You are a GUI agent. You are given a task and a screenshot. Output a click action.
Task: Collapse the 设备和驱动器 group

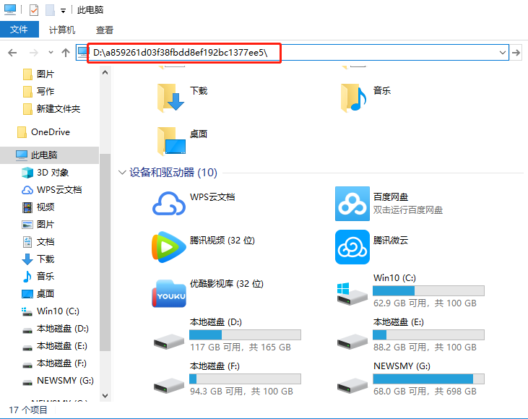click(x=121, y=173)
